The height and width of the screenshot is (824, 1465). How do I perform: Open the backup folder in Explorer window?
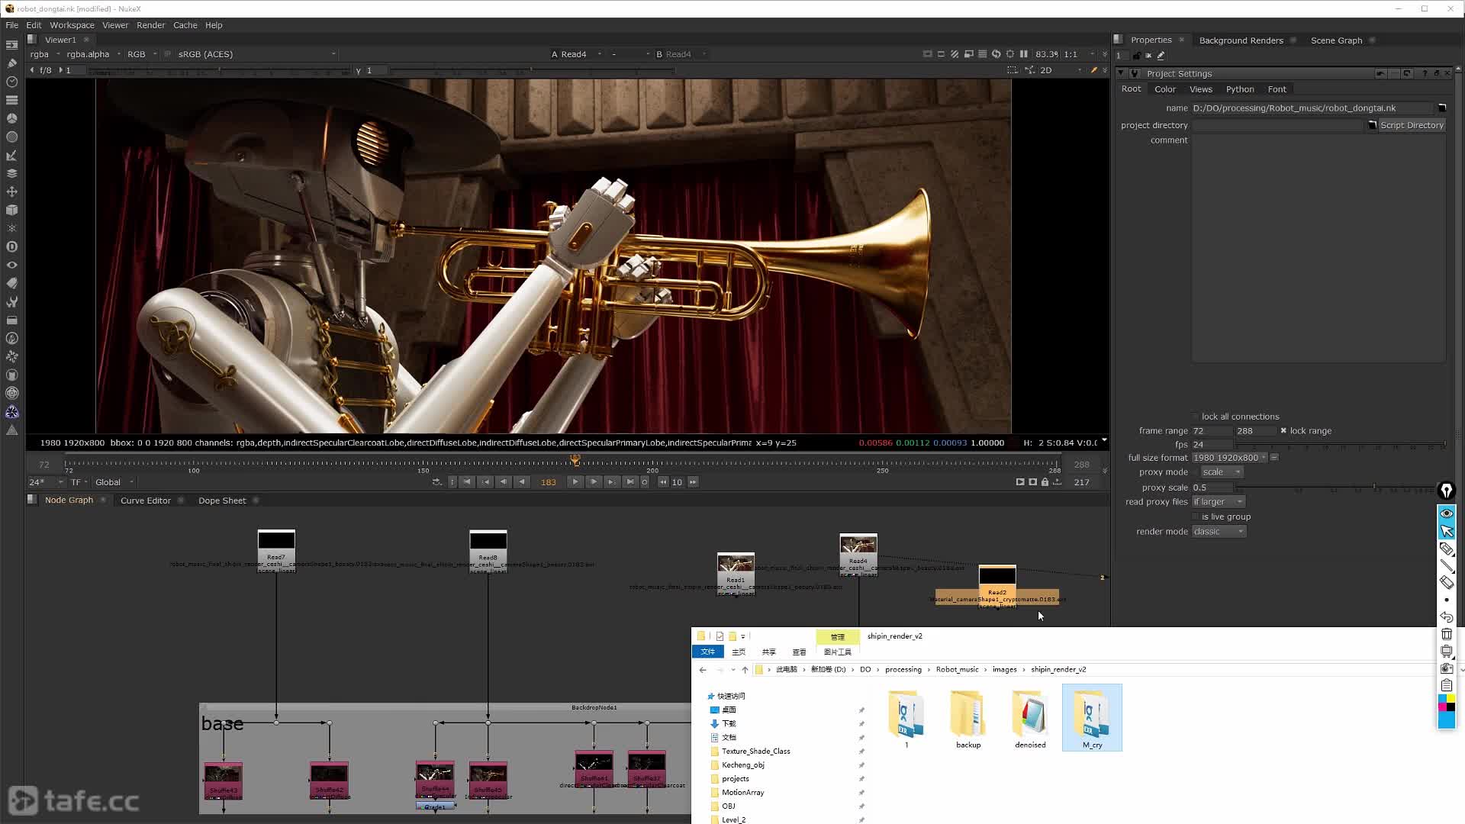click(968, 719)
